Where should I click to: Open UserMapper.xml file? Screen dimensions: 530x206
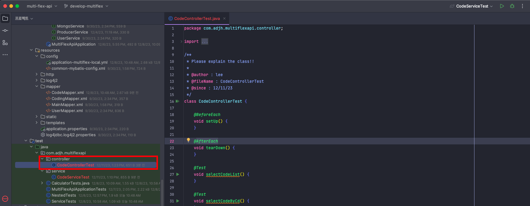tap(67, 111)
